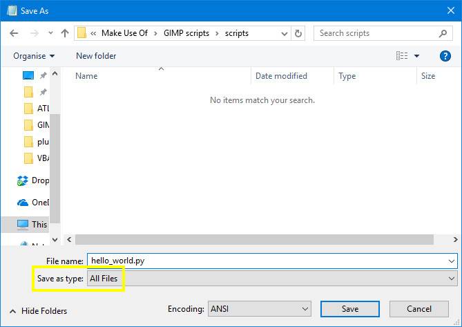This screenshot has width=462, height=327.
Task: Select 'Make Use Of' breadcrumb
Action: 124,33
